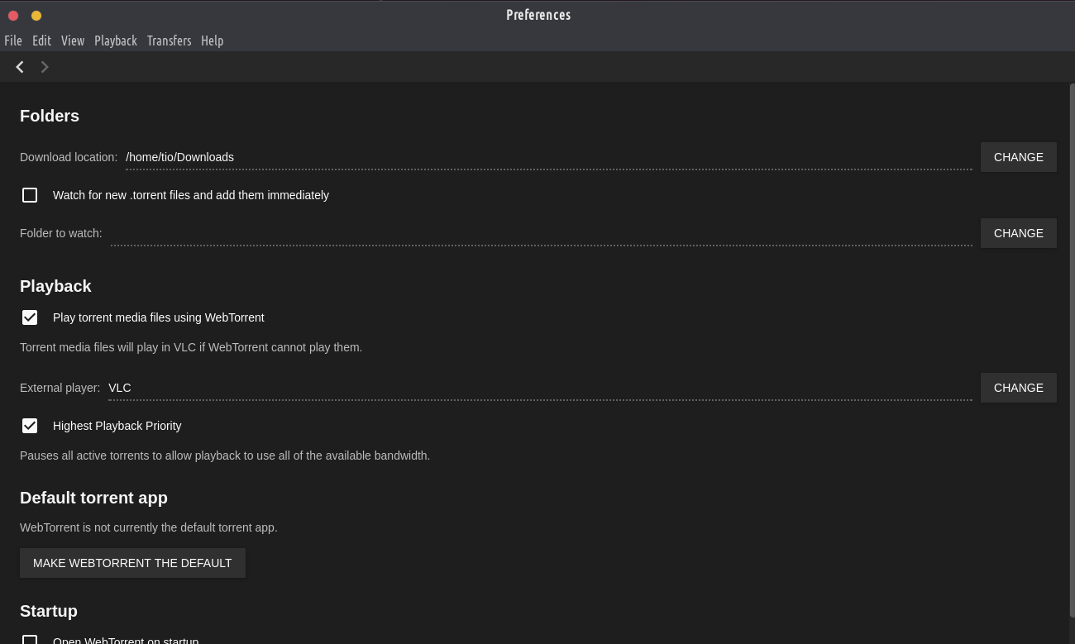Screen dimensions: 1075x644
Task: Open the Transfers menu
Action: point(169,41)
